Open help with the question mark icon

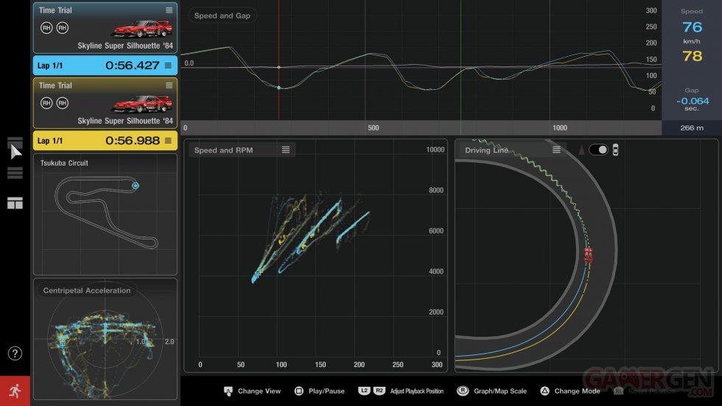[15, 353]
